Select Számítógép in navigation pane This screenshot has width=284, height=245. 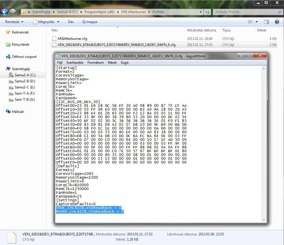pyautogui.click(x=21, y=69)
